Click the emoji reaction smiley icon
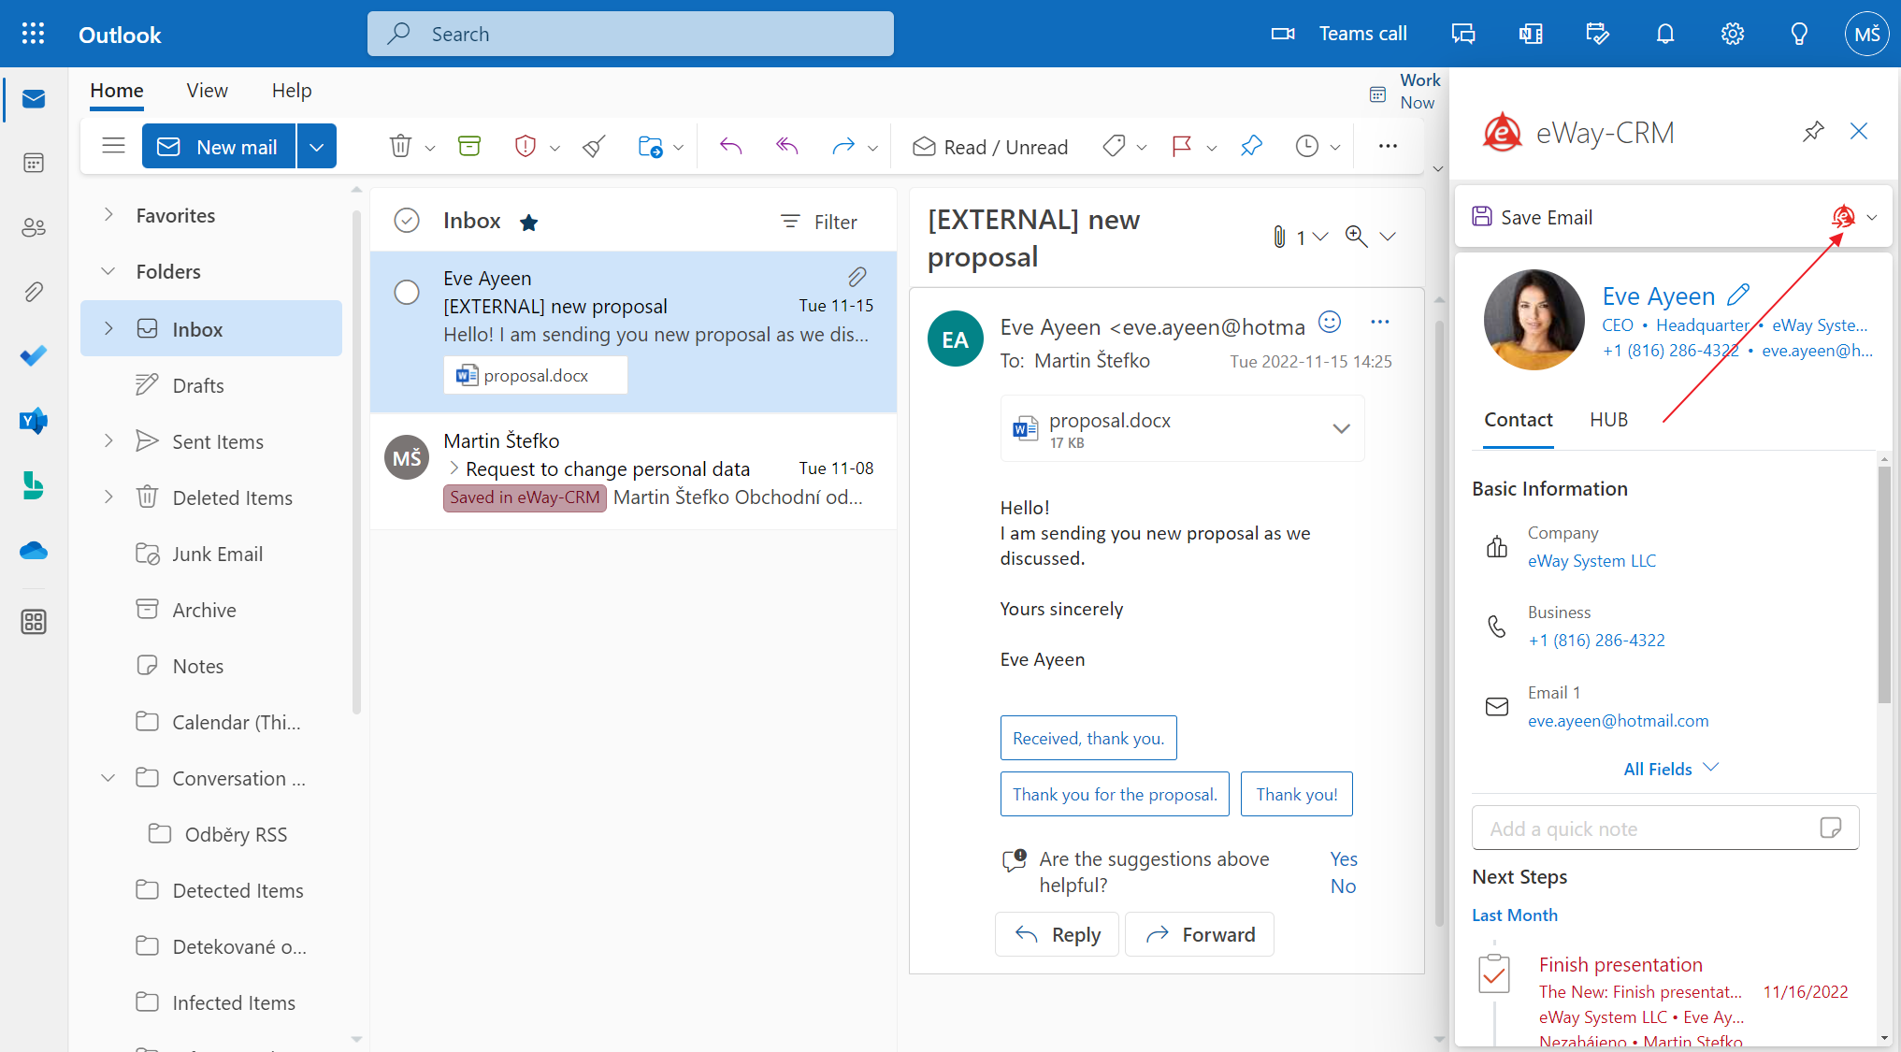Image resolution: width=1901 pixels, height=1052 pixels. tap(1330, 323)
